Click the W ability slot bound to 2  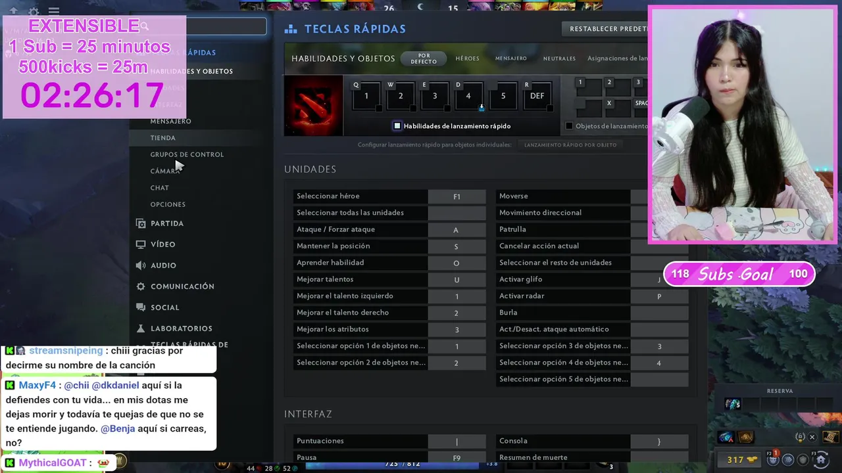[x=401, y=96]
